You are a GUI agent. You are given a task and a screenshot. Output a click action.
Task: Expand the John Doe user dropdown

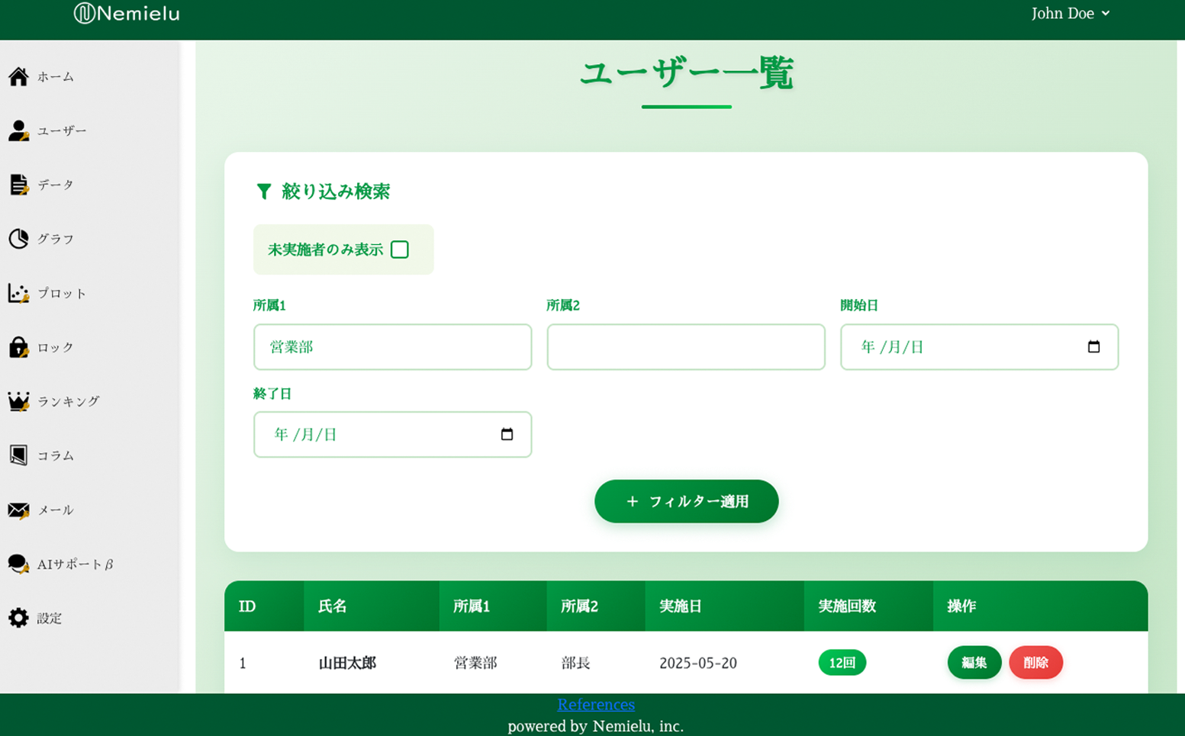pos(1070,14)
